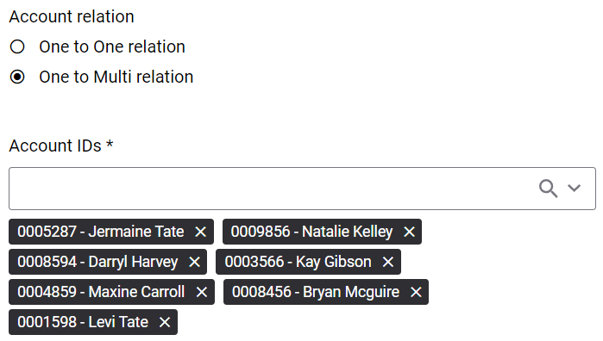603x341 pixels.
Task: Remove the Natalie Kelley account chip
Action: point(409,232)
